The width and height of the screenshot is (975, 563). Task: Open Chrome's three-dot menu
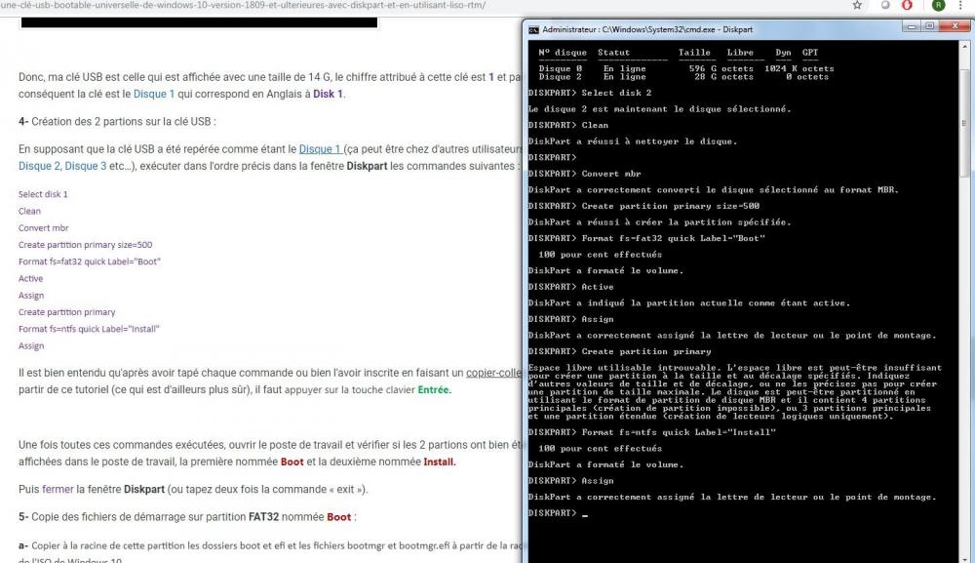[962, 5]
